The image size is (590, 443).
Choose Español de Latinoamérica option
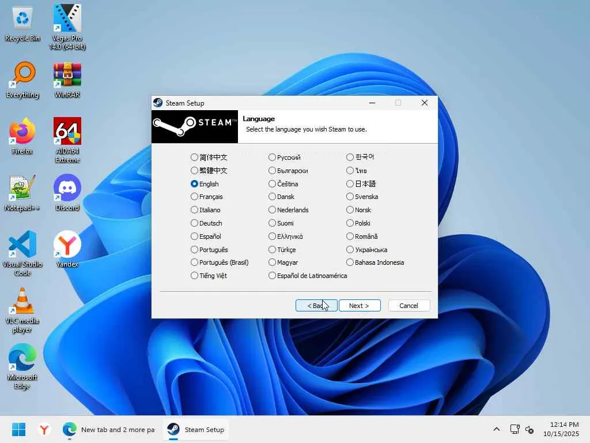pyautogui.click(x=308, y=275)
